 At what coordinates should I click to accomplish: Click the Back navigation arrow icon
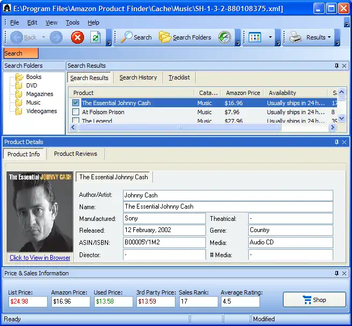(17, 37)
